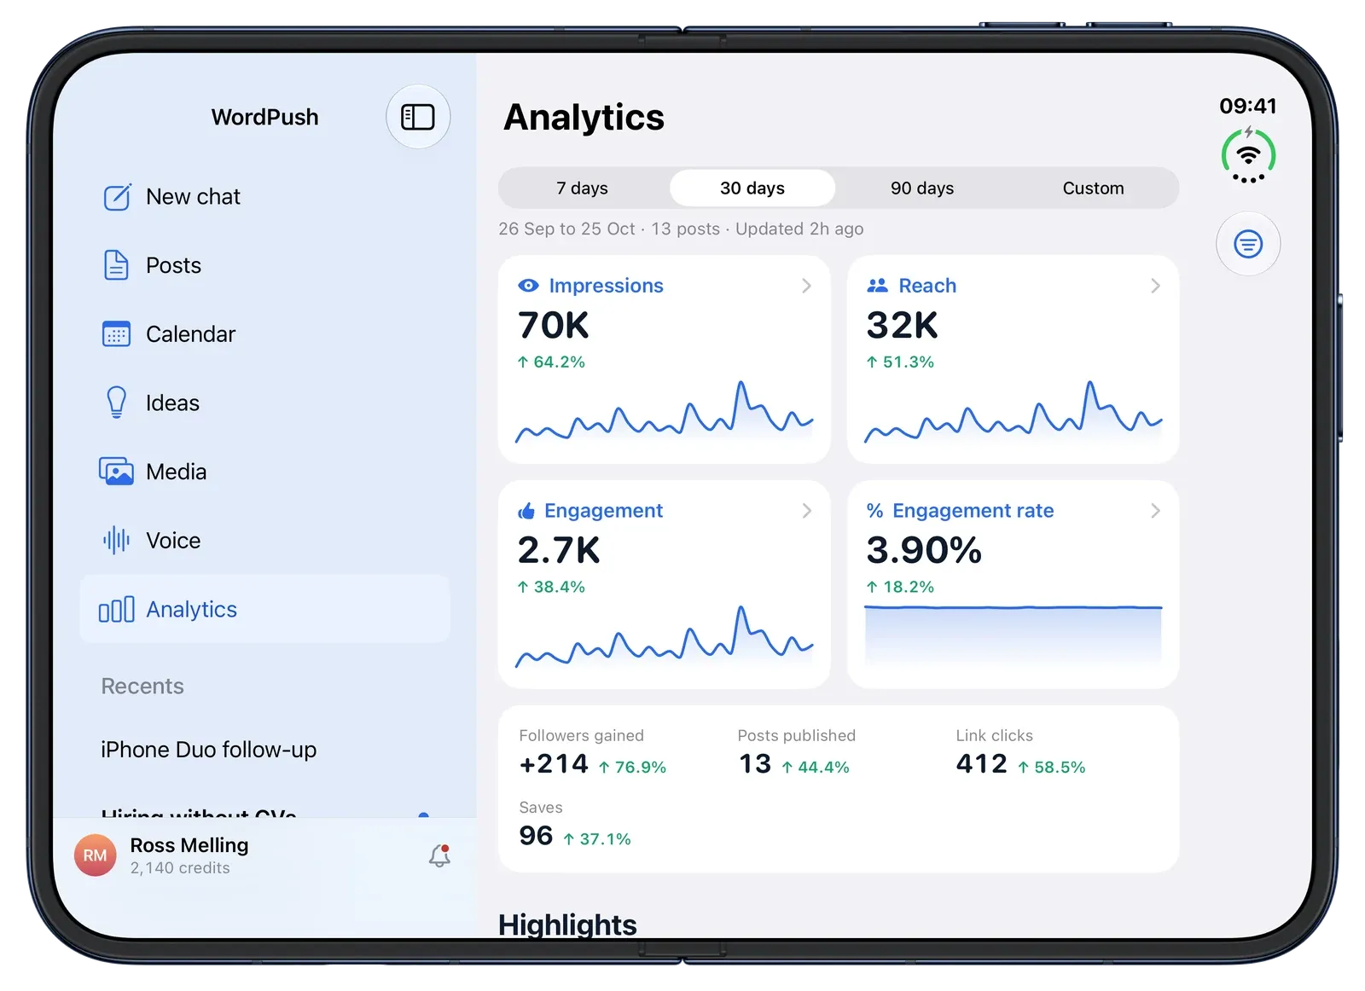Screen dimensions: 1365x991
Task: Expand the Engagement card chevron
Action: 806,511
